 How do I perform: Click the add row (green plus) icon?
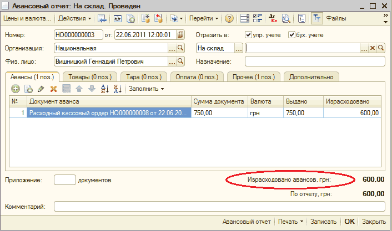[15, 89]
